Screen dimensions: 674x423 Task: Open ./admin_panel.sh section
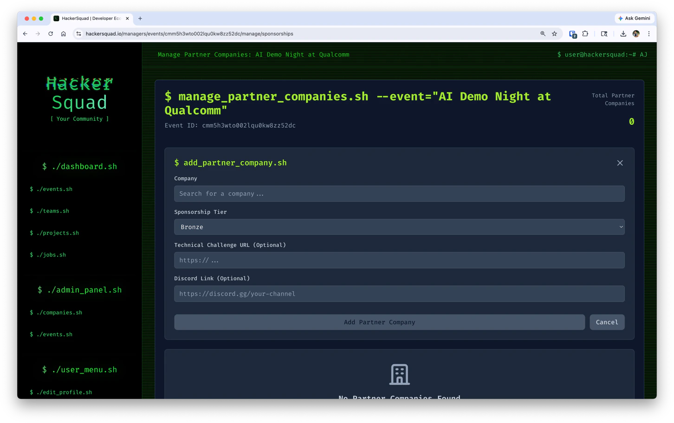pyautogui.click(x=79, y=290)
